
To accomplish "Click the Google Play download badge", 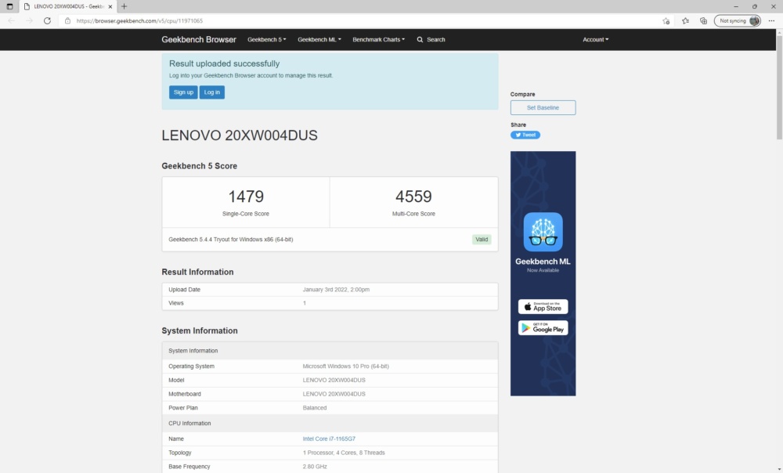I will coord(543,327).
